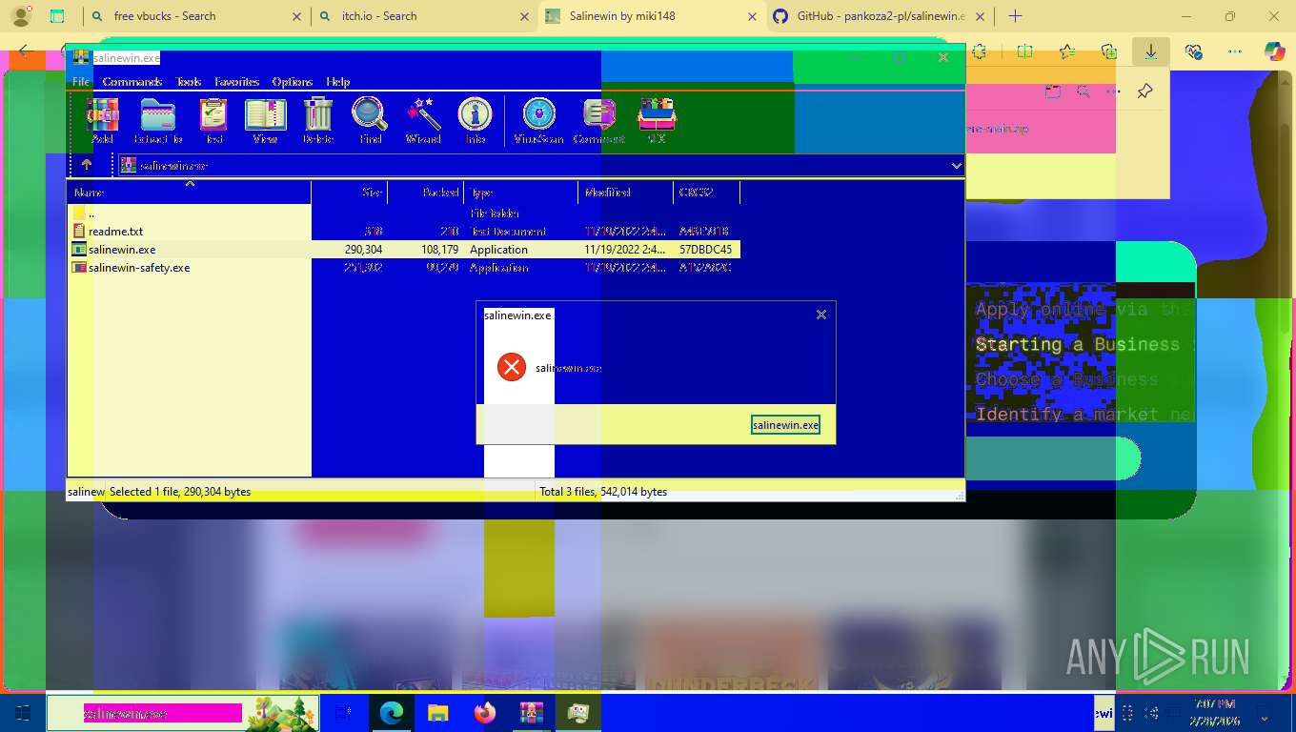Click the 57DBDC45 CRC32 cell
Image resolution: width=1296 pixels, height=732 pixels.
pos(705,250)
